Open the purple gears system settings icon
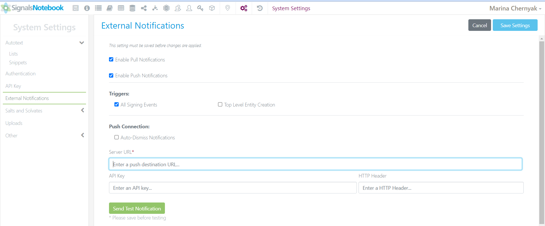Image resolution: width=545 pixels, height=226 pixels. (x=244, y=8)
